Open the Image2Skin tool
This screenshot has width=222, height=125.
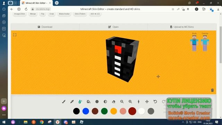click(19, 14)
